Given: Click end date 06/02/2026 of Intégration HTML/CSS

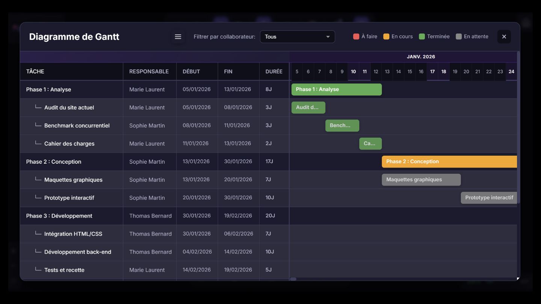Looking at the screenshot, I should pos(239,233).
